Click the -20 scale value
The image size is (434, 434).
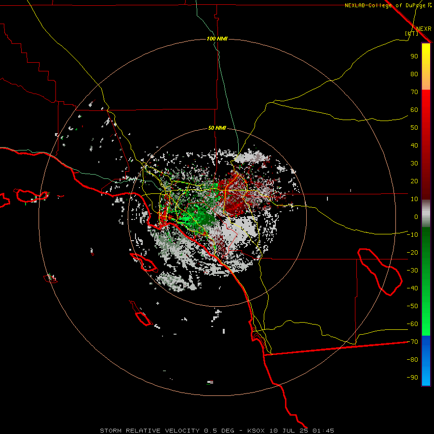click(412, 253)
